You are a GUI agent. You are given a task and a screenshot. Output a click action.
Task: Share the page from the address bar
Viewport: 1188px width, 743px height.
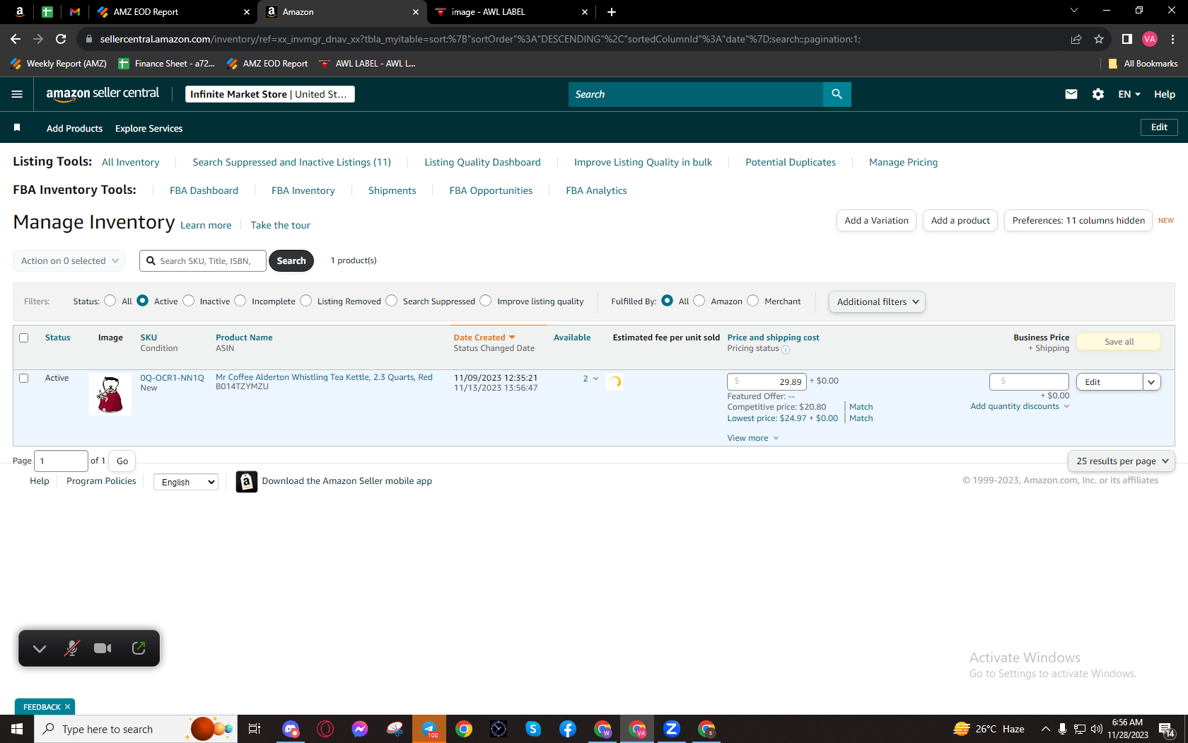(1076, 39)
